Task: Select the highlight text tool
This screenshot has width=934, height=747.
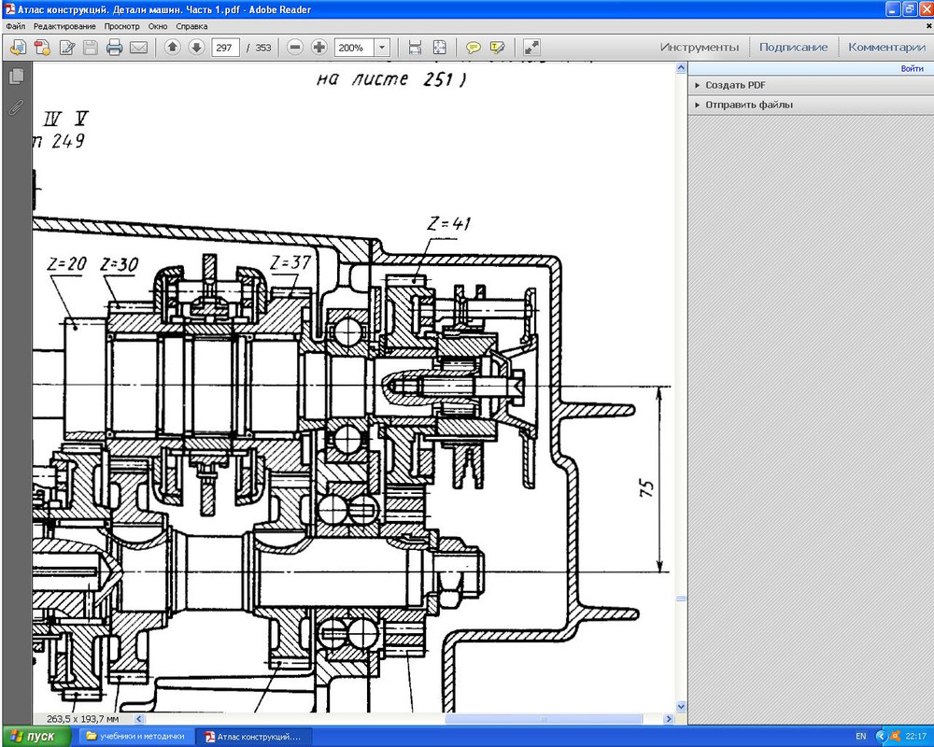Action: tap(497, 48)
